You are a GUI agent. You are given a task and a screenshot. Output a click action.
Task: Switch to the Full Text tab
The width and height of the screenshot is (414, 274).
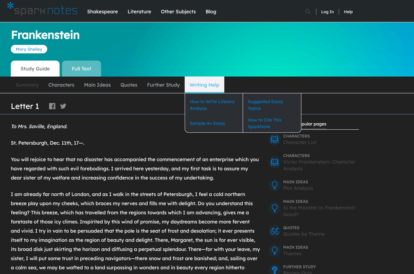click(x=81, y=68)
